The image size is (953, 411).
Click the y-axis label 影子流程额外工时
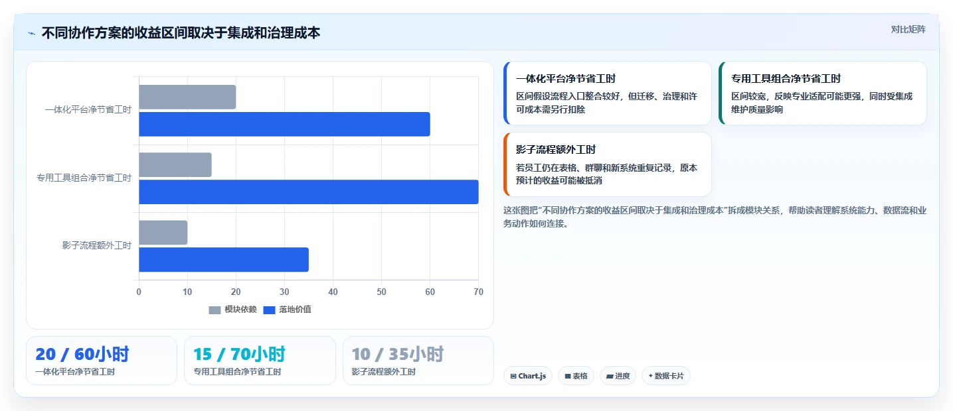[97, 245]
